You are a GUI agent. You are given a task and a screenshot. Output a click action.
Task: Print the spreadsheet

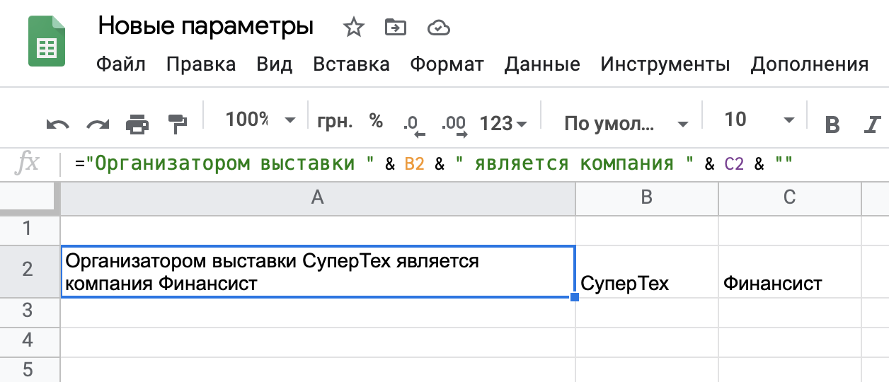click(137, 125)
